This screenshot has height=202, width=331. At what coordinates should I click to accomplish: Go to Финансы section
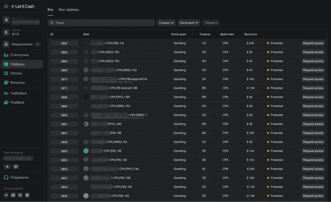[17, 82]
